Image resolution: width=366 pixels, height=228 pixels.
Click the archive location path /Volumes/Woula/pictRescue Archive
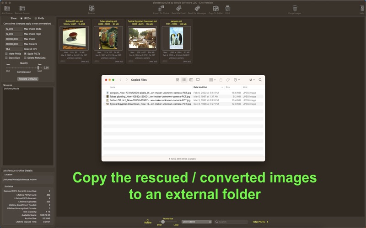click(x=20, y=180)
